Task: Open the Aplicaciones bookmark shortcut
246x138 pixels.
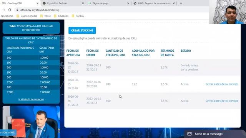Action: [7, 16]
